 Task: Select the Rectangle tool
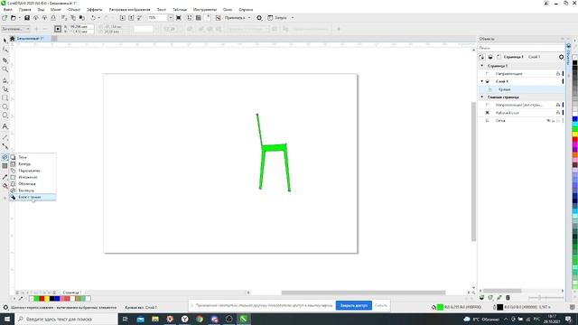tap(5, 98)
